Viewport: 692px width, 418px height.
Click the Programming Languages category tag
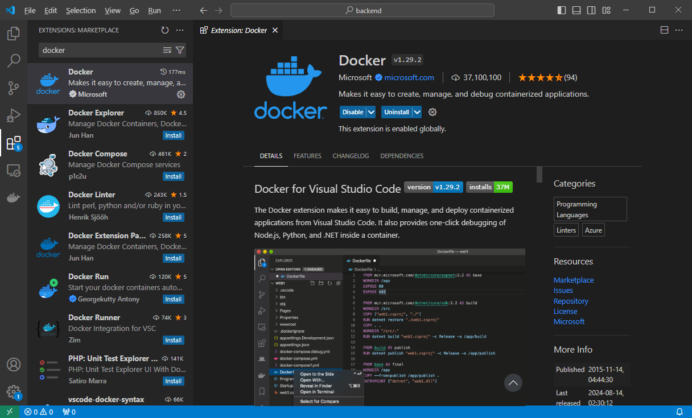pos(591,209)
